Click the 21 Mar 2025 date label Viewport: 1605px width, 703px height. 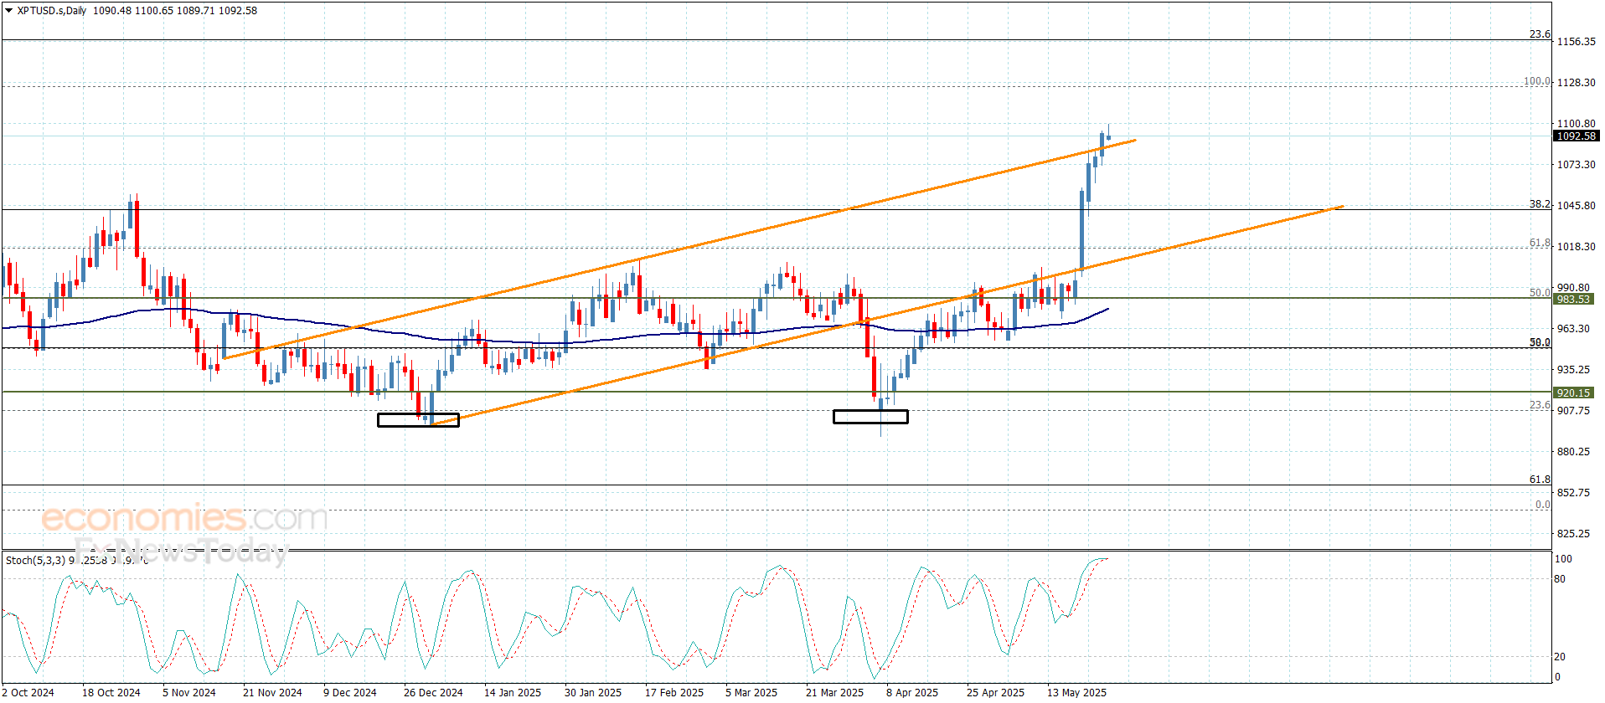[x=834, y=693]
